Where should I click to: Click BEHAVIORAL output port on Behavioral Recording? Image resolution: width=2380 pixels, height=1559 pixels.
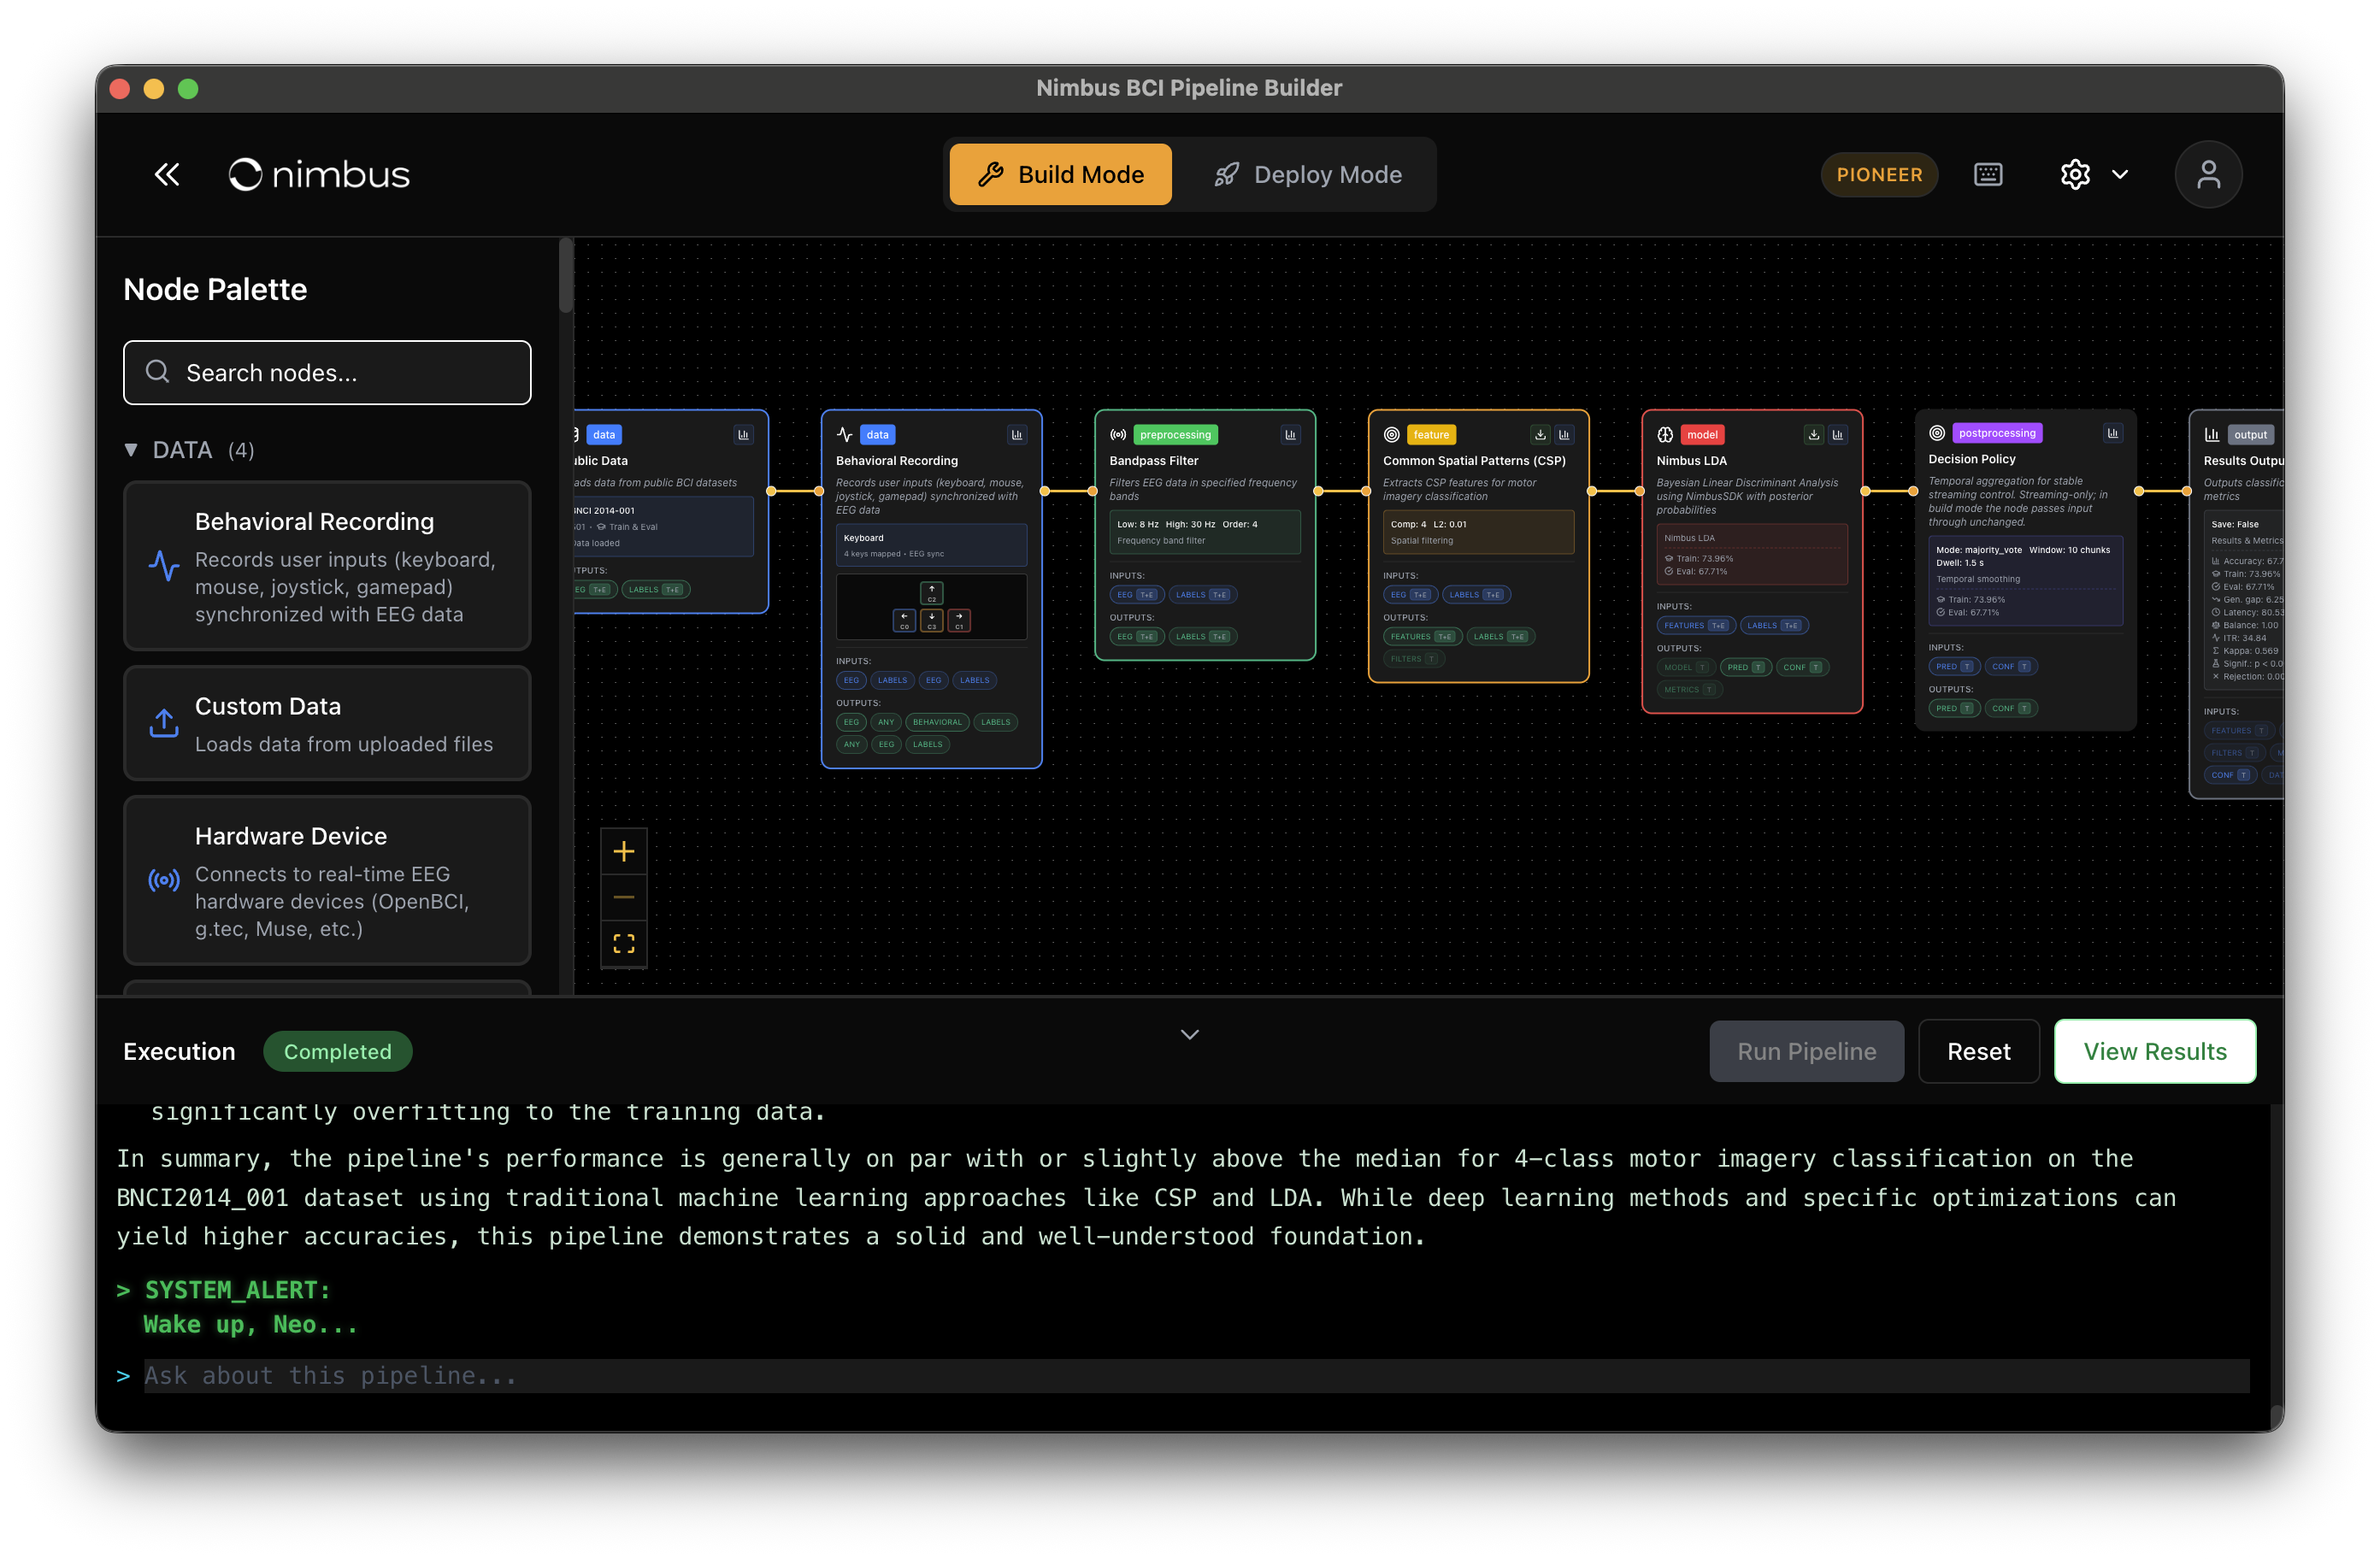pyautogui.click(x=937, y=722)
